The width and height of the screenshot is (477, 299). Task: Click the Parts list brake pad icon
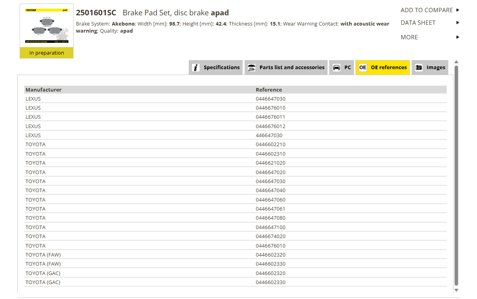click(x=252, y=68)
